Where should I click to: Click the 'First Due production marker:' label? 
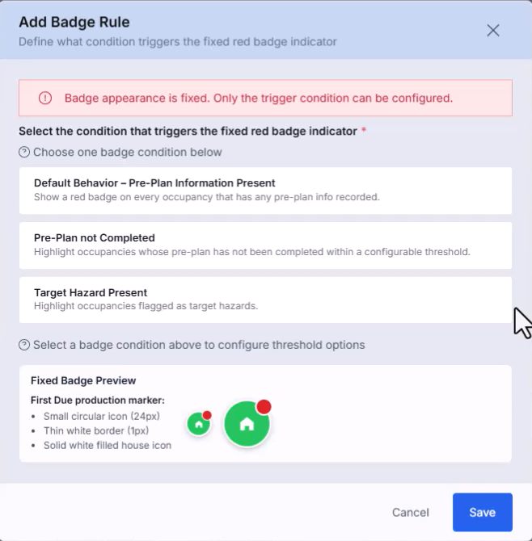pyautogui.click(x=98, y=401)
